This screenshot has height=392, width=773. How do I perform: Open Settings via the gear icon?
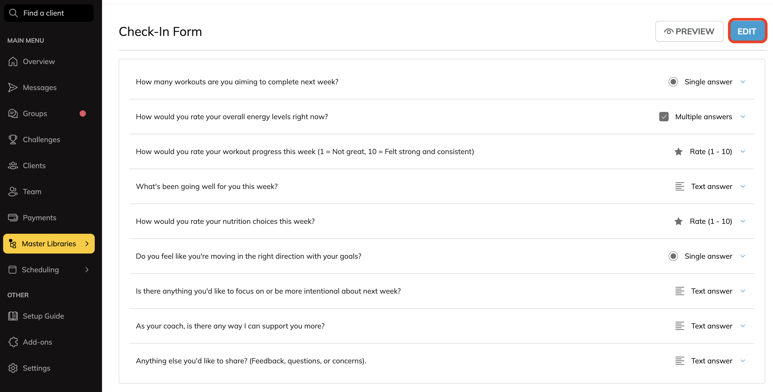point(13,368)
